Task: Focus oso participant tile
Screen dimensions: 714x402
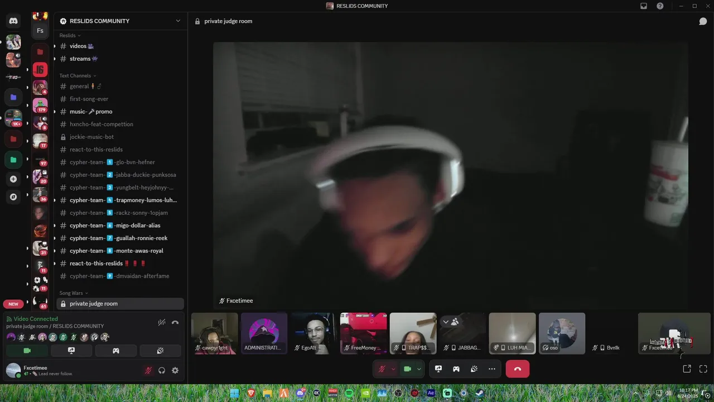Action: pos(562,333)
